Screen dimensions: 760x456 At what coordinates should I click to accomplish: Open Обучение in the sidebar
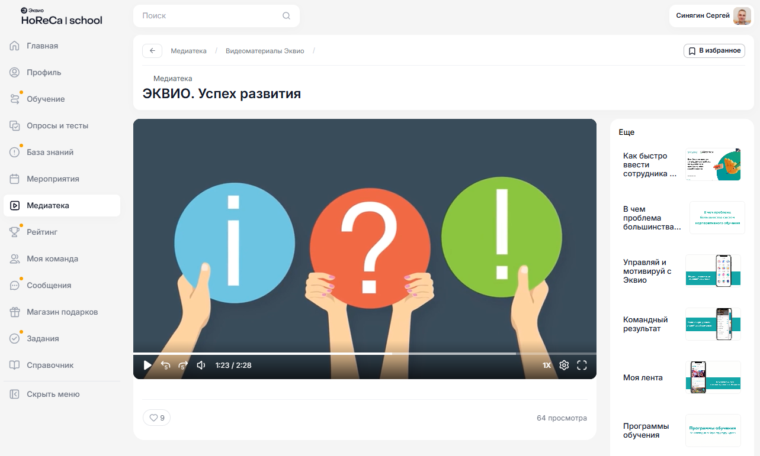pyautogui.click(x=62, y=99)
